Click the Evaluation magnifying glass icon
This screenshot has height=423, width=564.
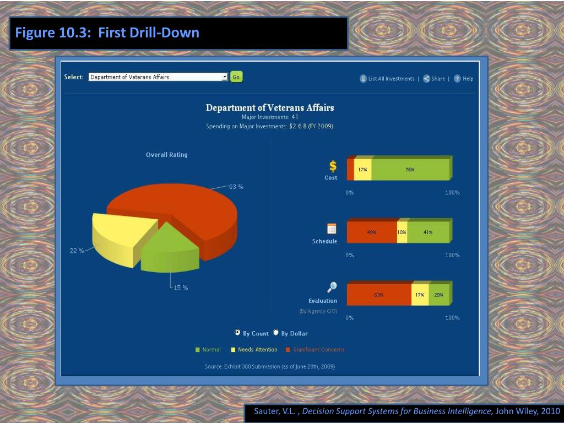pyautogui.click(x=332, y=287)
